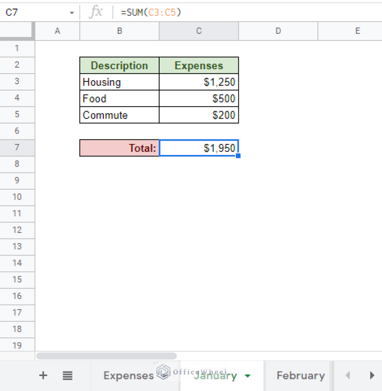The width and height of the screenshot is (382, 391).
Task: Select the Housing cell
Action: tap(119, 82)
